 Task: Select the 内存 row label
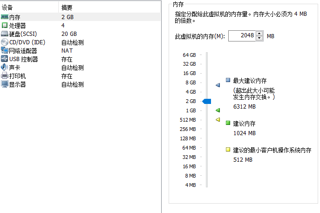[15, 17]
